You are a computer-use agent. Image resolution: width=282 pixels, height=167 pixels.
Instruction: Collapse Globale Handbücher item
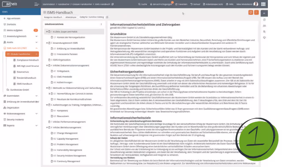point(37,54)
